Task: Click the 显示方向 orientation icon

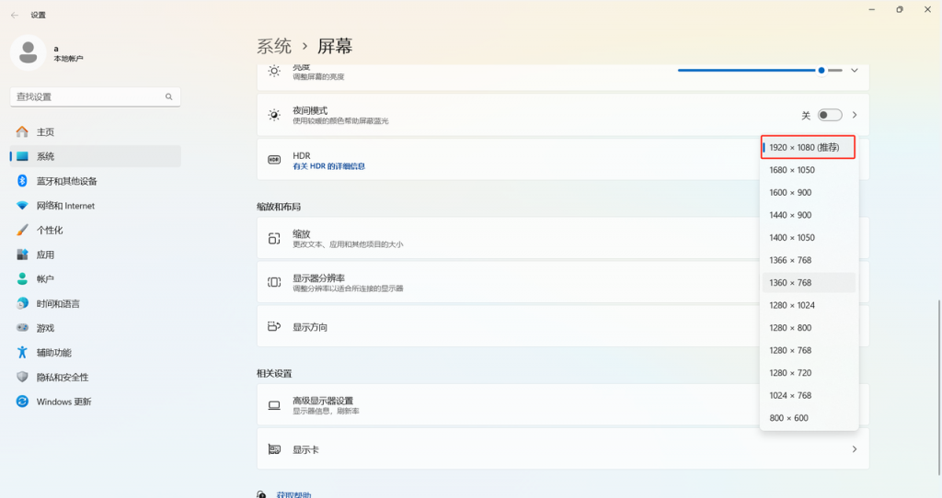Action: point(274,326)
